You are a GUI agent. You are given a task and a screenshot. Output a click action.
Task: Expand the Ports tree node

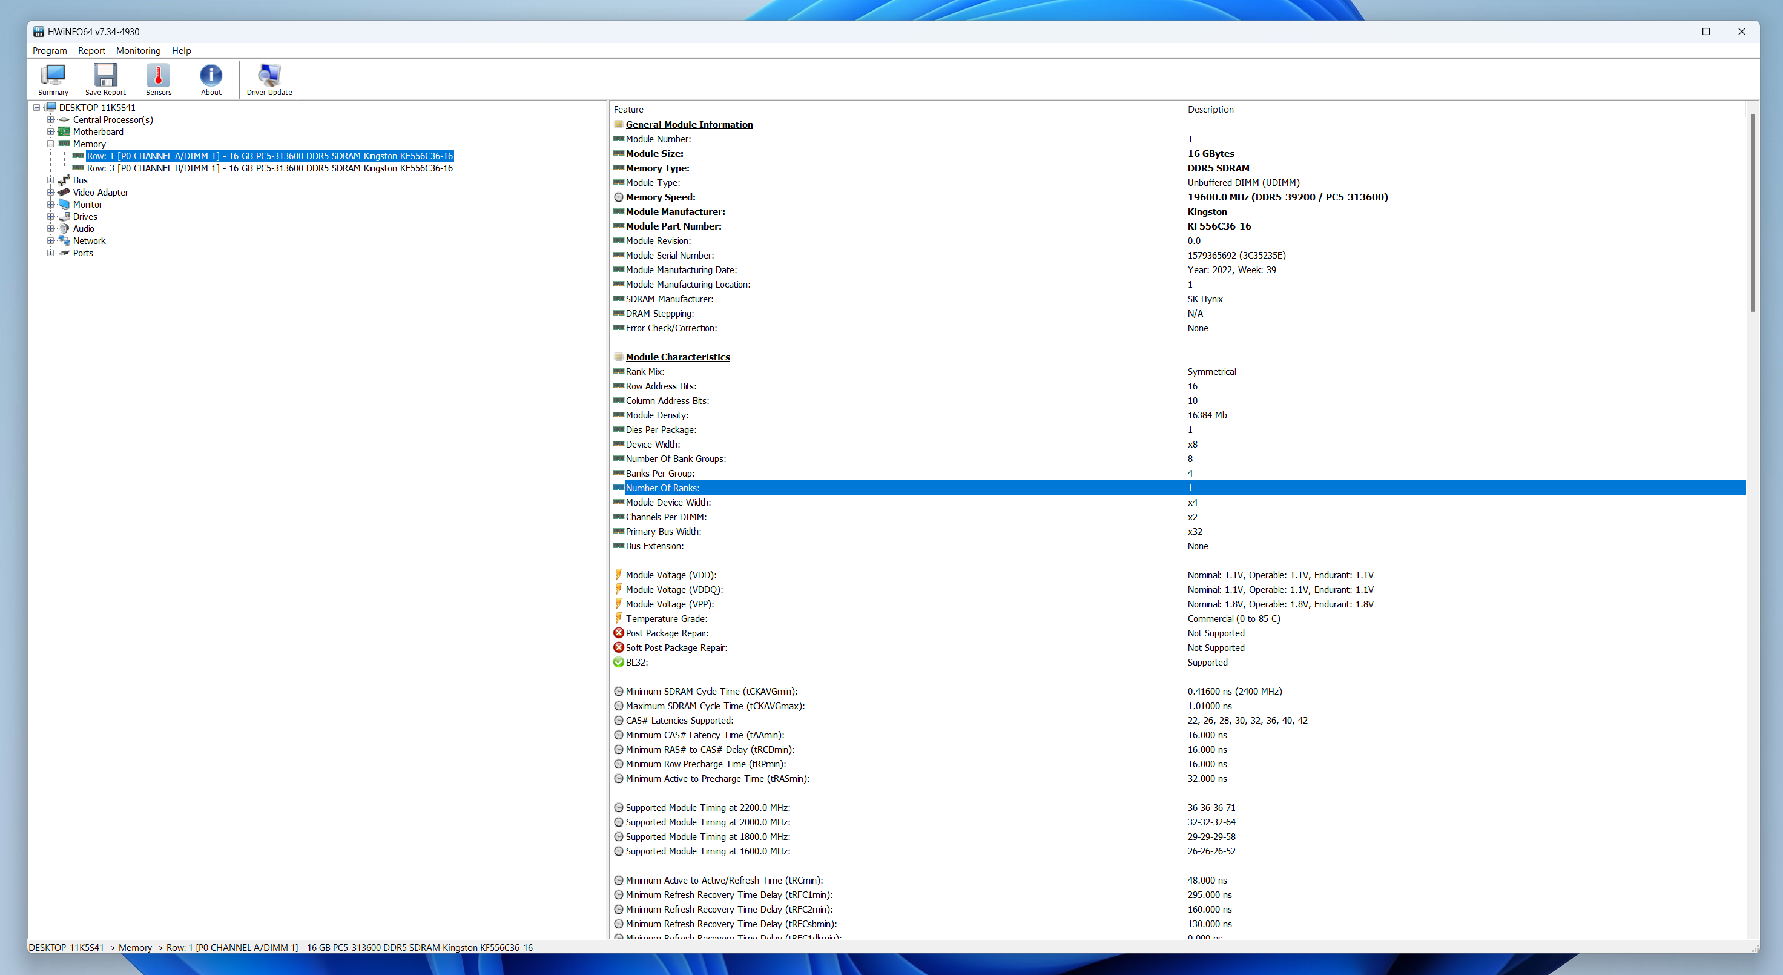coord(50,253)
